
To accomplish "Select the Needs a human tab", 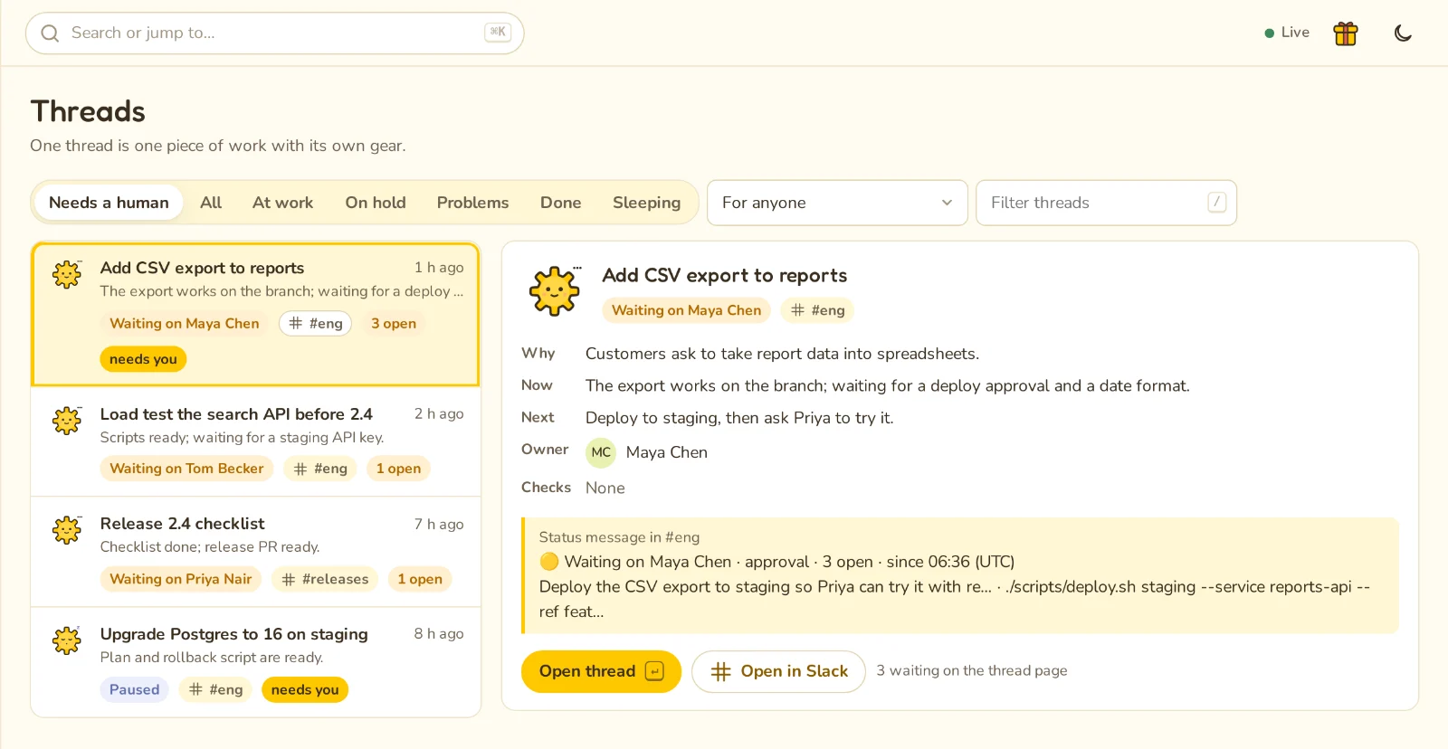I will [x=109, y=203].
